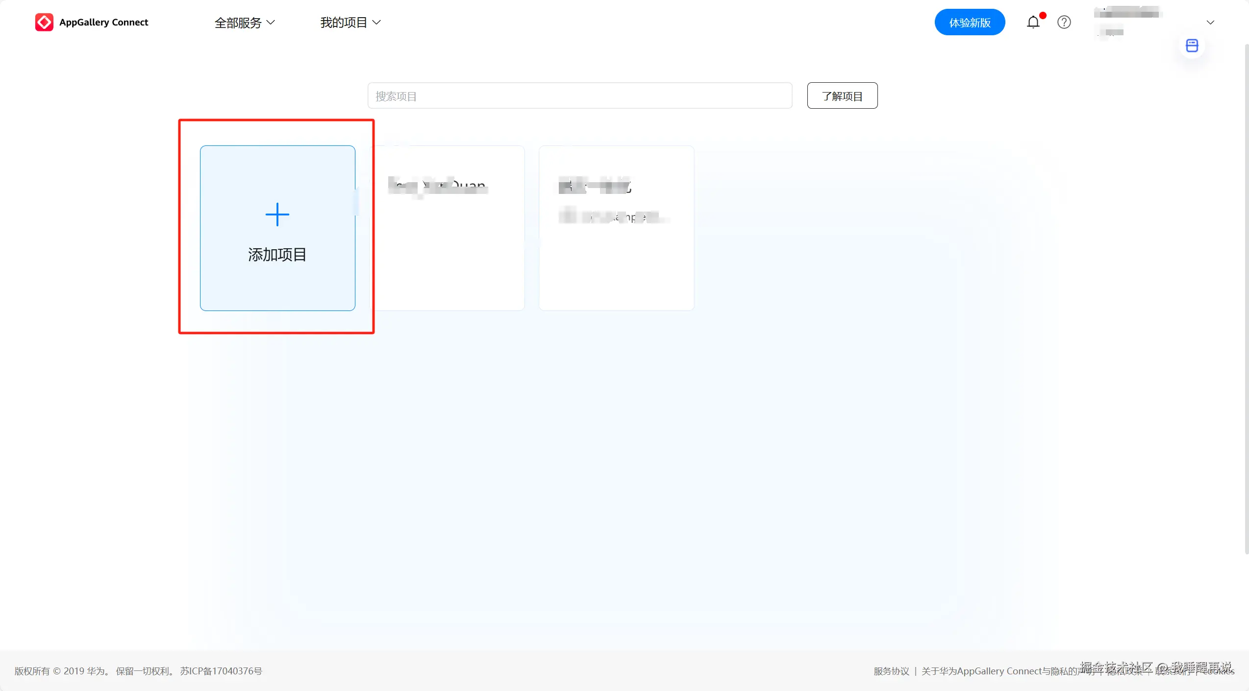
Task: Open the third project card
Action: tap(616, 228)
